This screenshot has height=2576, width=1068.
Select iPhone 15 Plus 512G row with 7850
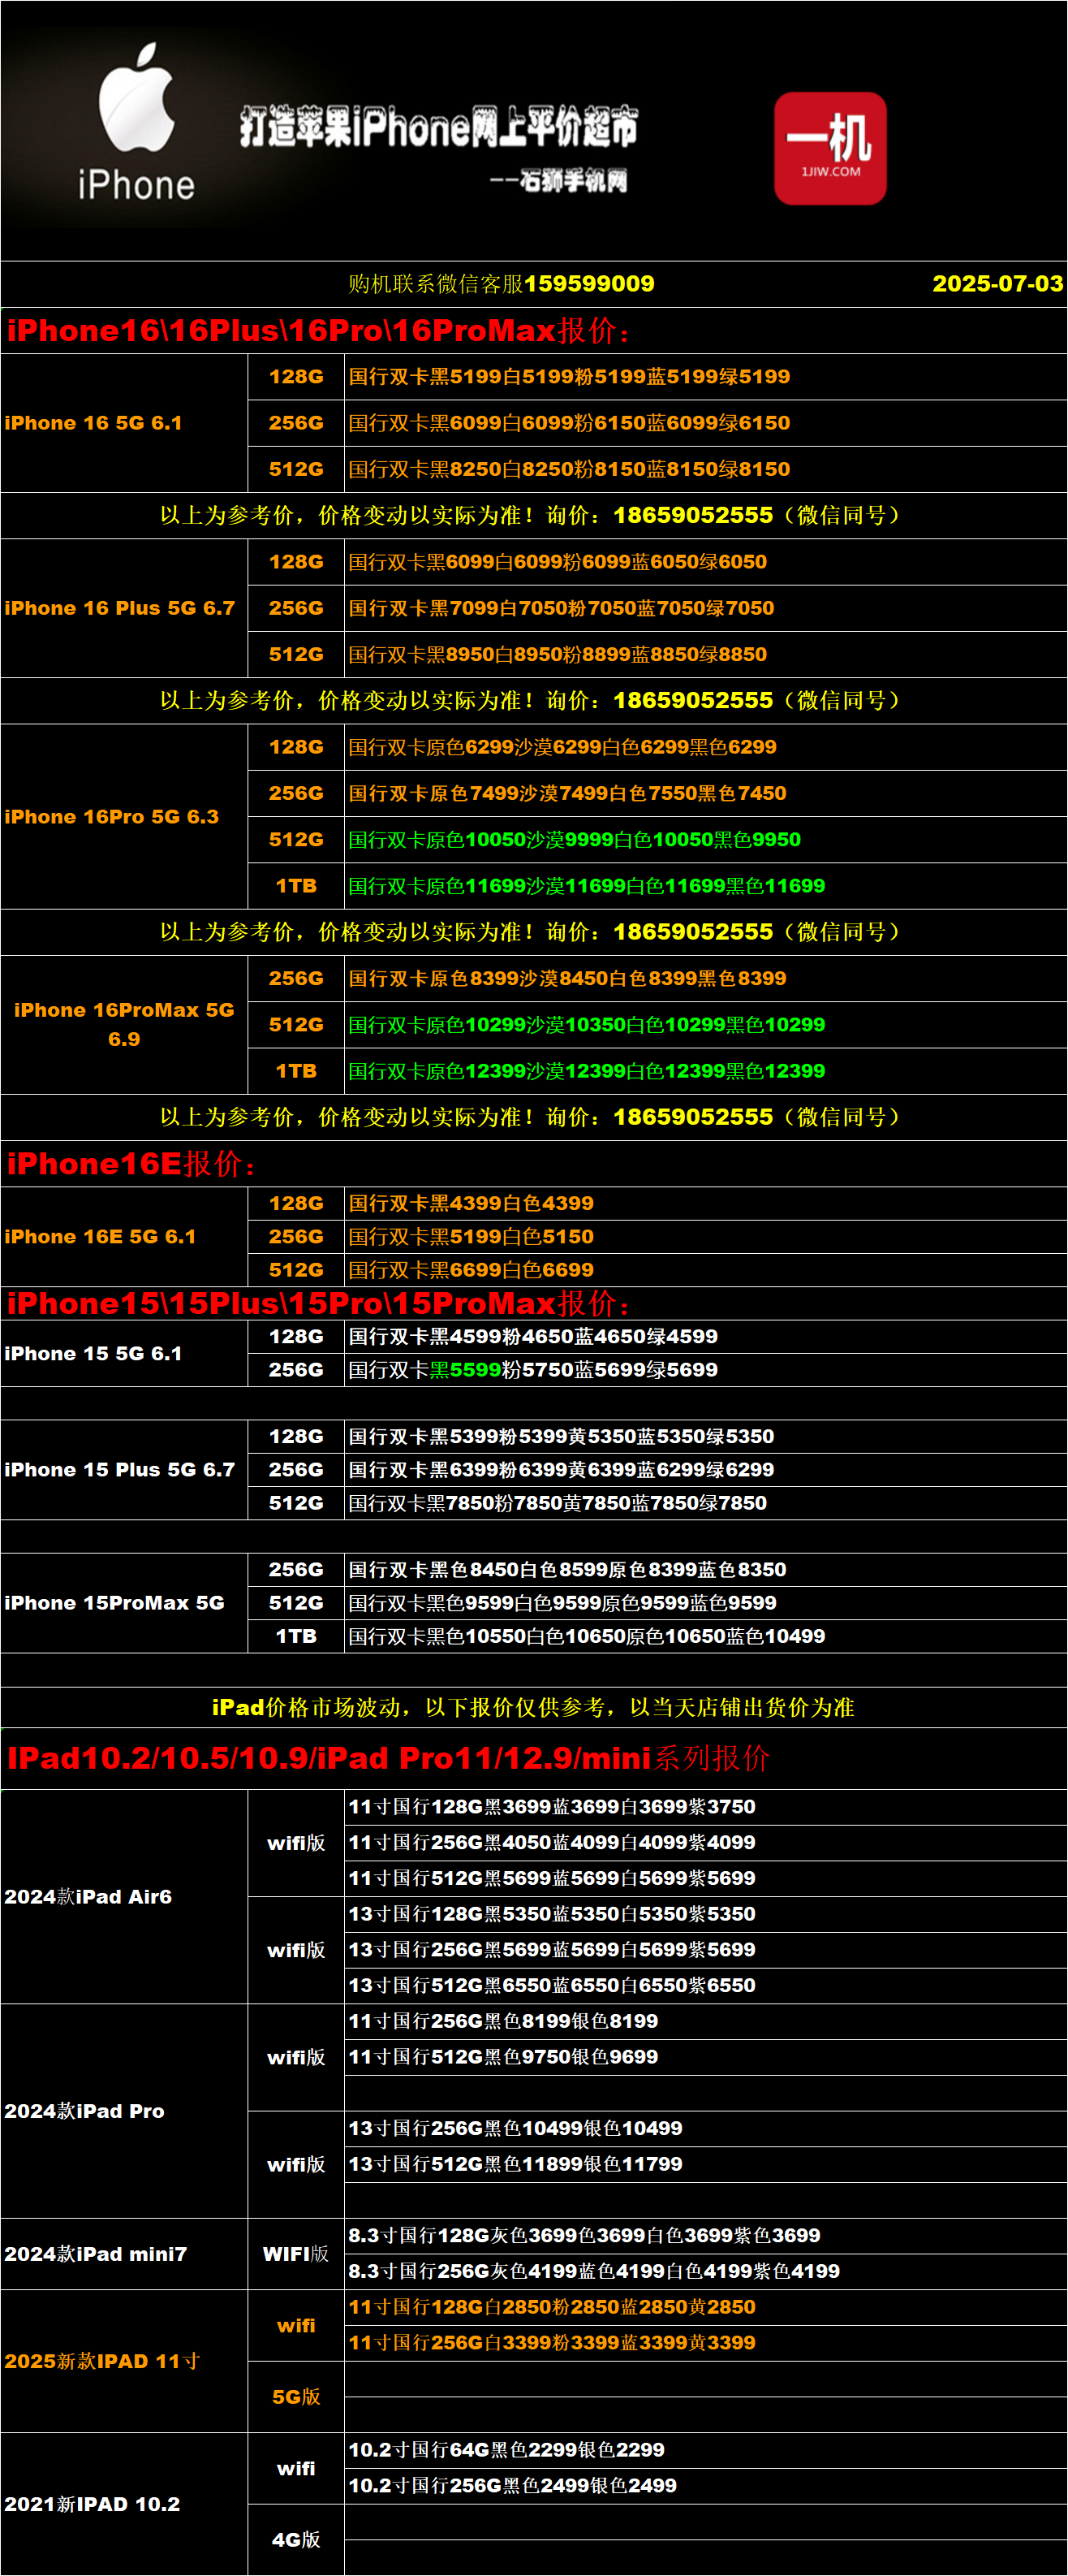pos(705,1502)
